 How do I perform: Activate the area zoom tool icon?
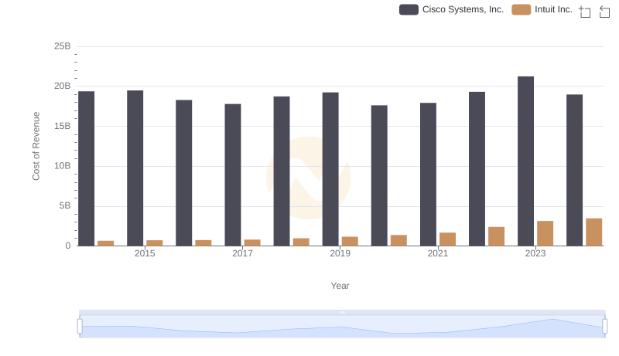click(x=585, y=11)
